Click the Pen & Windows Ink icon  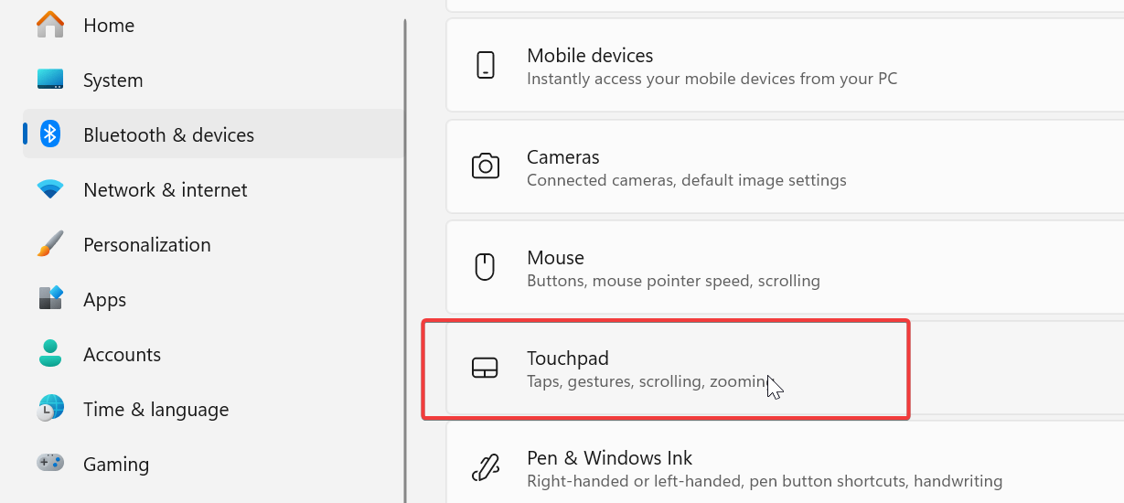[485, 468]
